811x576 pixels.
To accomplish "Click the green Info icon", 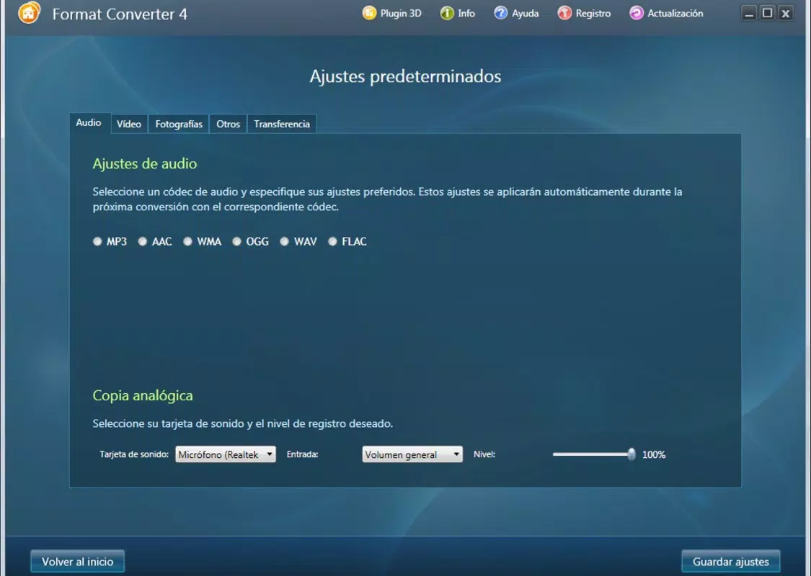I will point(447,13).
